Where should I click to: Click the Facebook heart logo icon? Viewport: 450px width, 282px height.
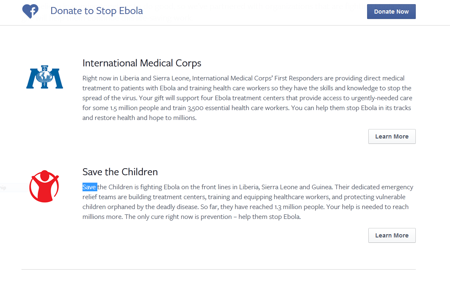point(30,12)
